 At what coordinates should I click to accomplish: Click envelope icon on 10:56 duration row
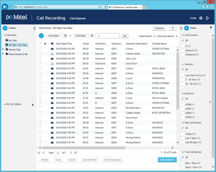(52, 69)
